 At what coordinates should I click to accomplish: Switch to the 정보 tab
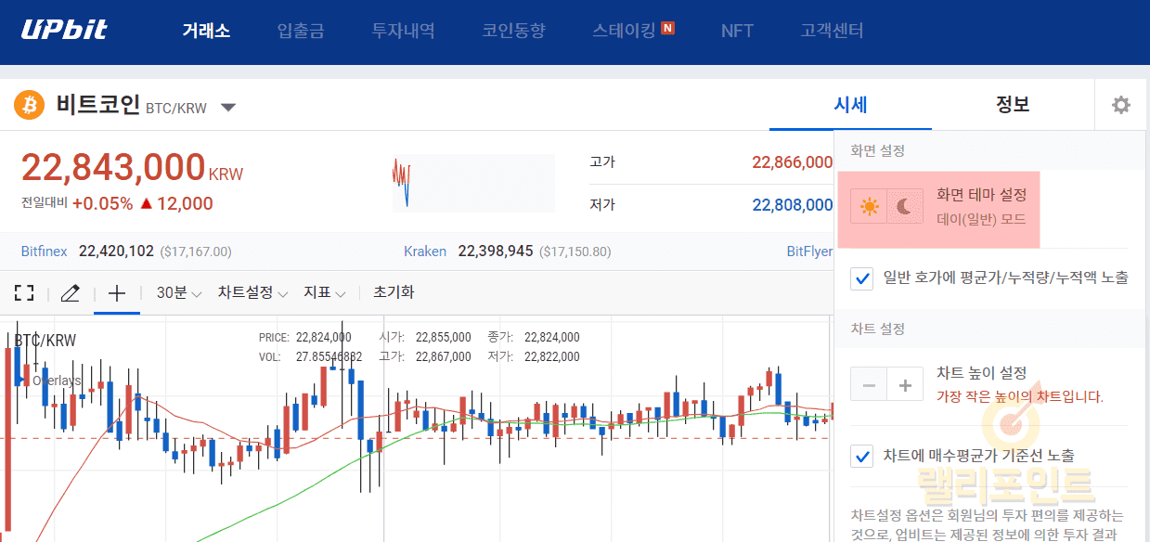1013,104
